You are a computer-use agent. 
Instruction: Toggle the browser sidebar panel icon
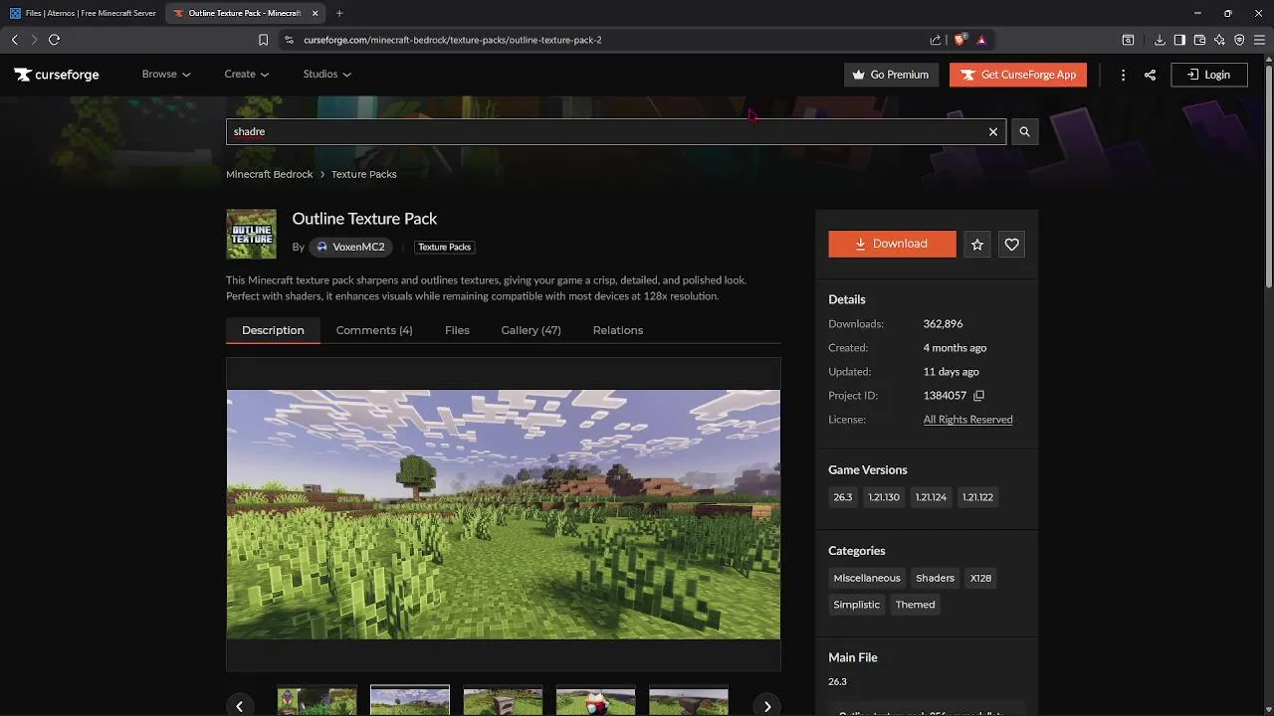coord(1179,40)
